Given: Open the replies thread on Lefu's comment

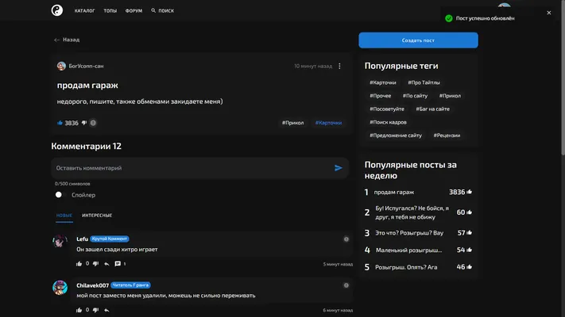Looking at the screenshot, I should 120,264.
